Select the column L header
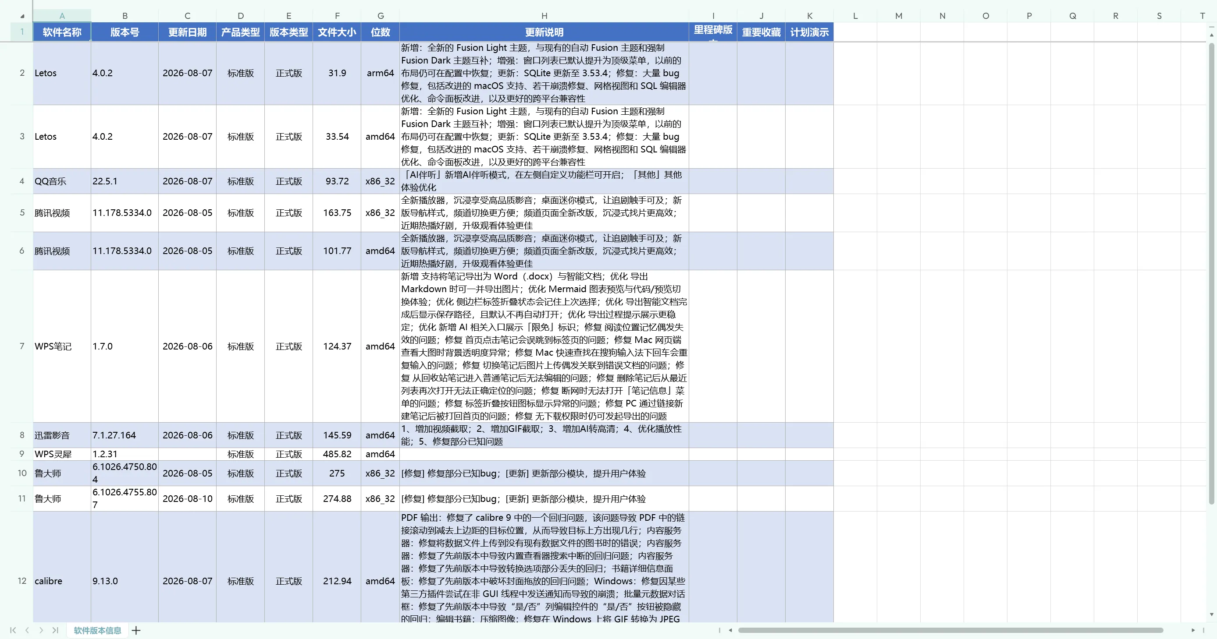Viewport: 1217px width, 639px height. click(855, 16)
